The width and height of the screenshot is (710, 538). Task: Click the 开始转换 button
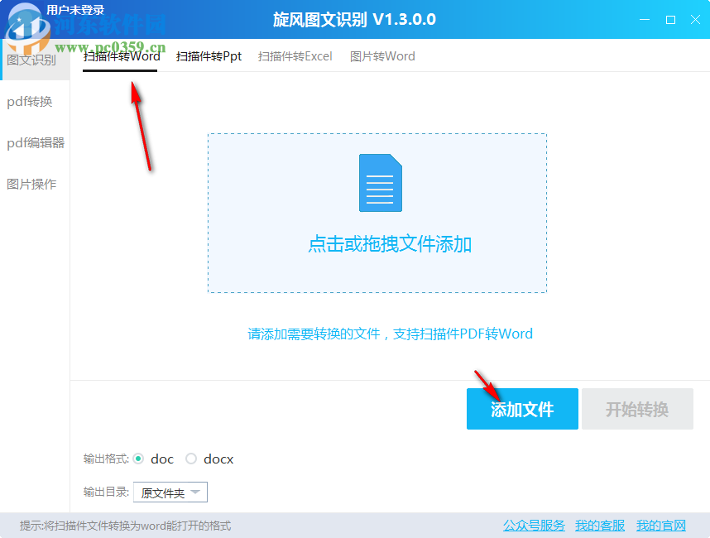point(637,409)
